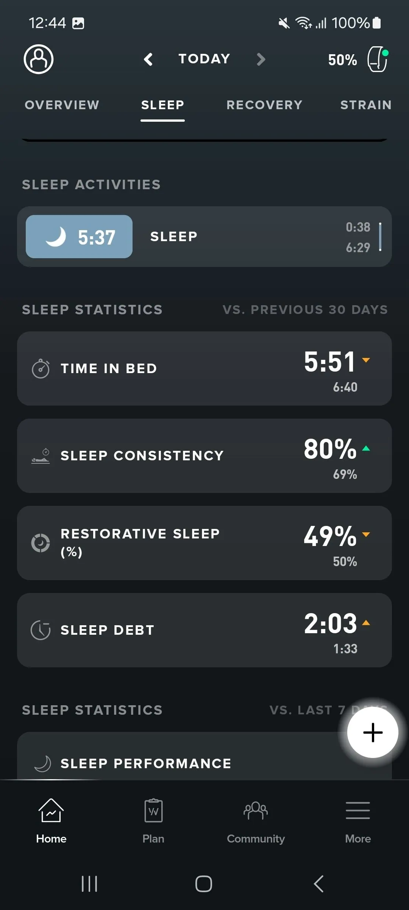Tap the WHOOP strap battery icon
Image resolution: width=409 pixels, height=910 pixels.
click(x=377, y=59)
